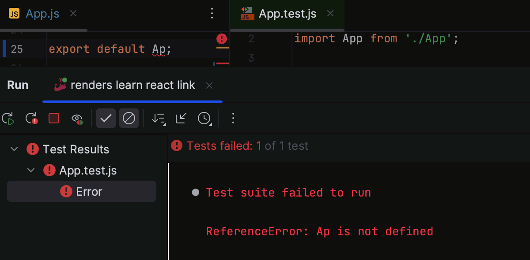
Task: Toggle Show Passed tests checkmark
Action: coord(106,118)
